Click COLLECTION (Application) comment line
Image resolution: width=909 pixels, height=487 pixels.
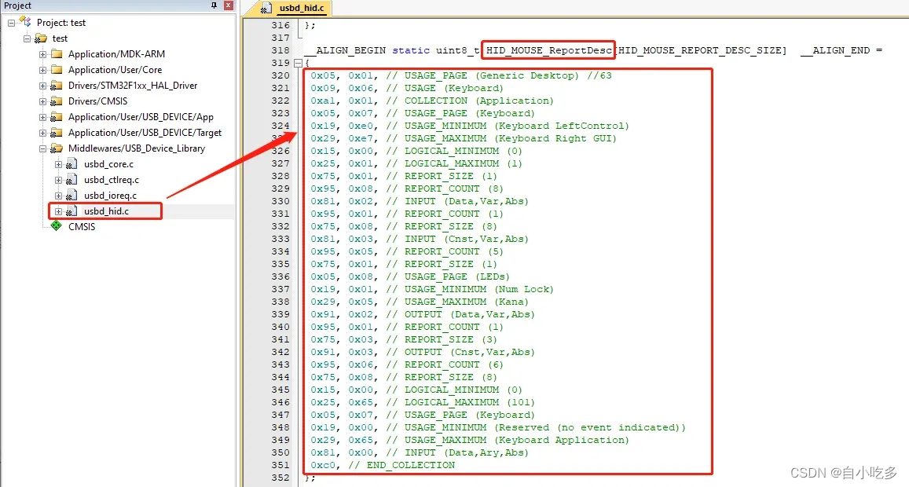tap(470, 101)
